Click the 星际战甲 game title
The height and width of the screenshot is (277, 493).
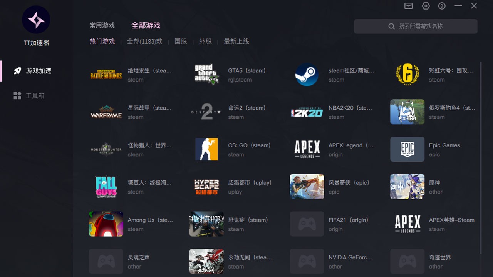point(150,108)
